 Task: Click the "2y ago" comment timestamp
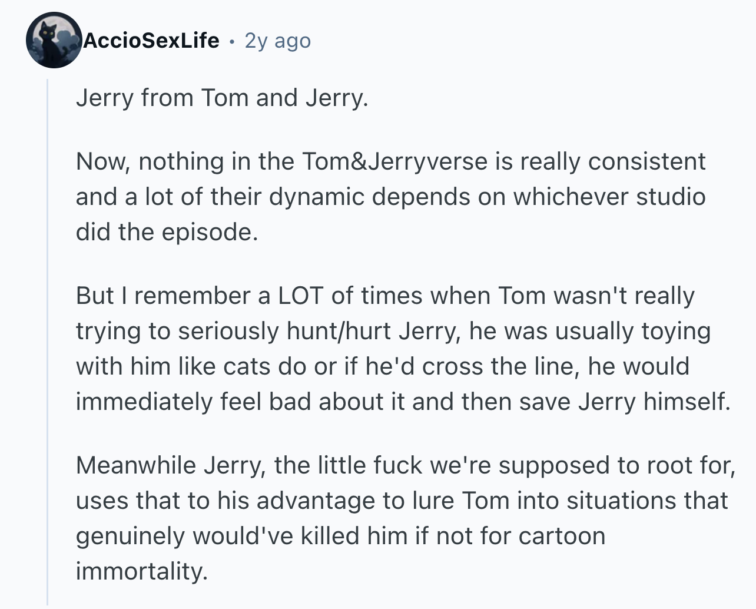[277, 41]
